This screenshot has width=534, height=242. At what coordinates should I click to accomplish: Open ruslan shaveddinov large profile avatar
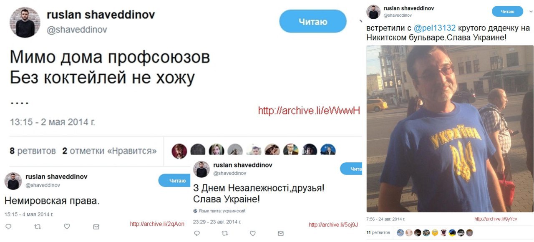coord(25,22)
